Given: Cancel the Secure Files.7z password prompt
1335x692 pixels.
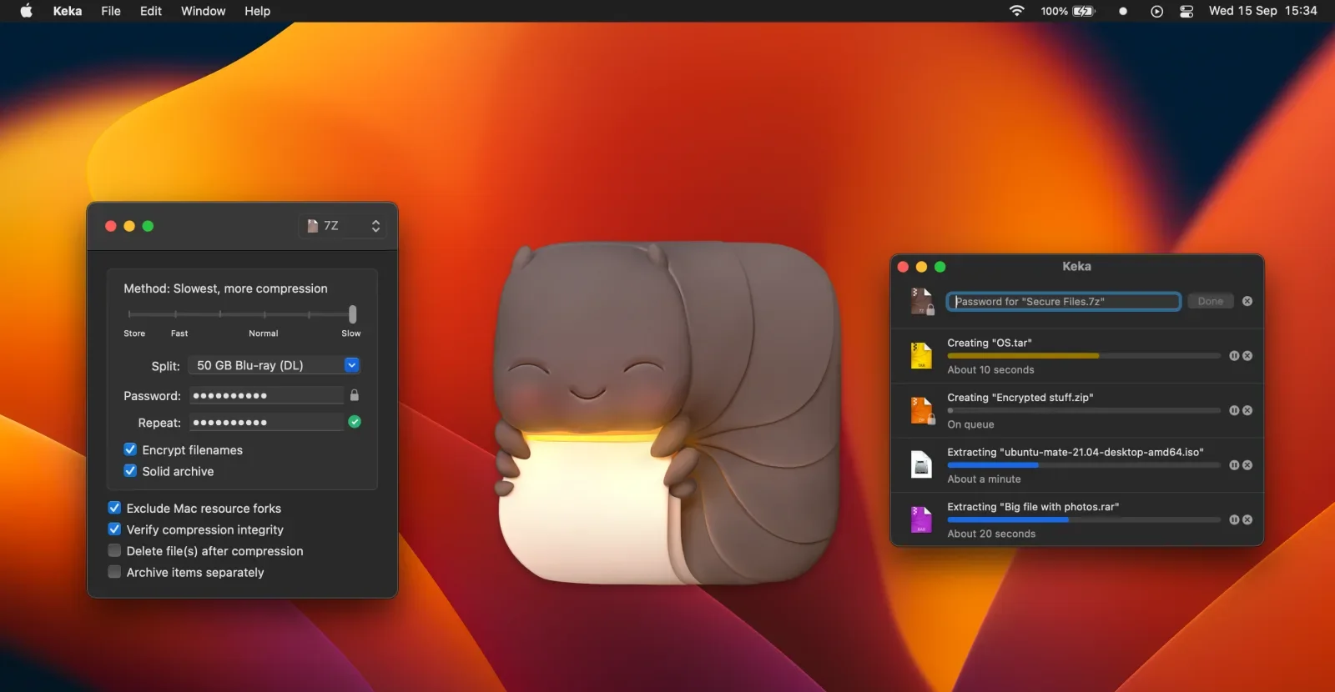Looking at the screenshot, I should 1247,301.
